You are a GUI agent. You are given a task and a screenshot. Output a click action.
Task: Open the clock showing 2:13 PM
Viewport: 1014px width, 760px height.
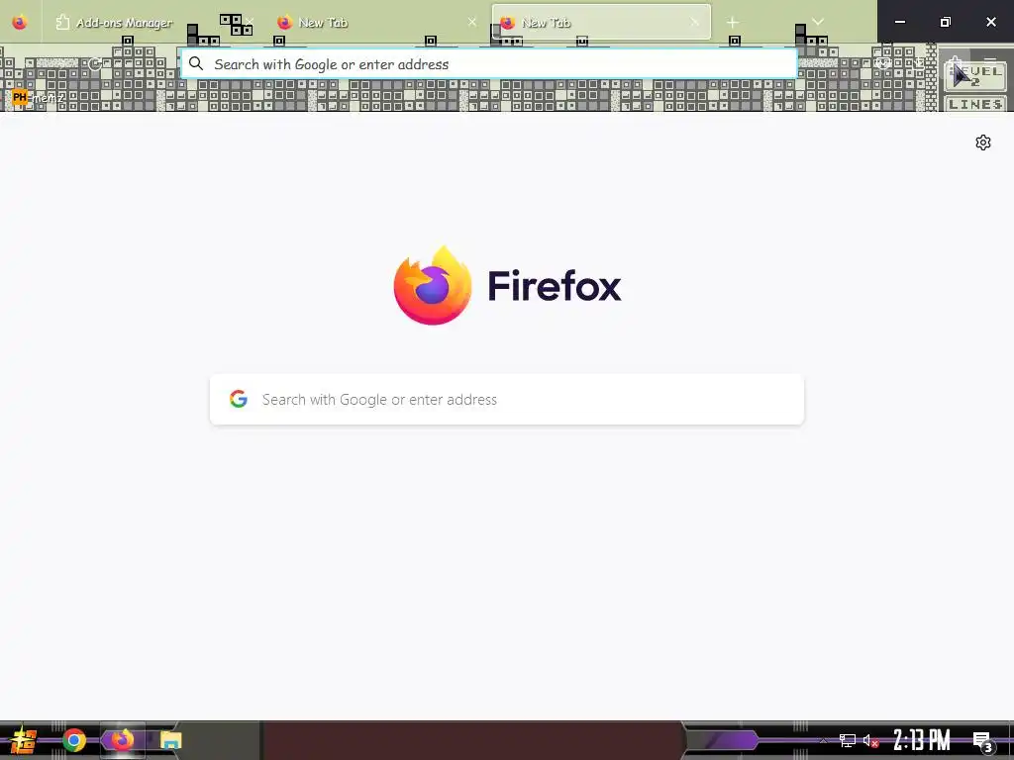pyautogui.click(x=922, y=740)
